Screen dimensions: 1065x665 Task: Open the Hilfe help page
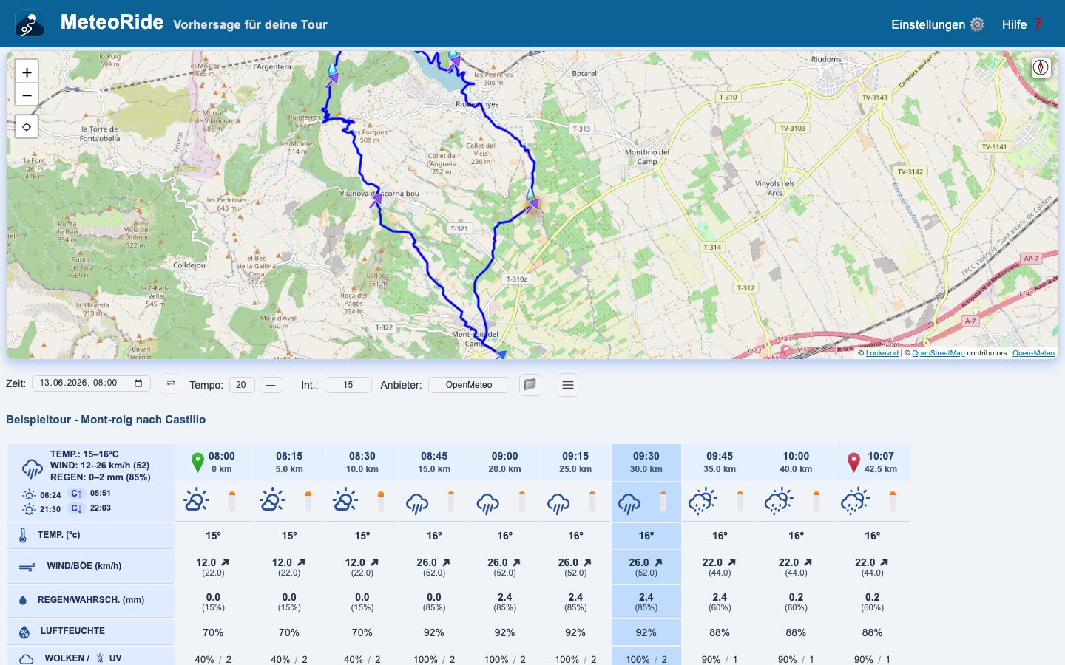click(1023, 24)
